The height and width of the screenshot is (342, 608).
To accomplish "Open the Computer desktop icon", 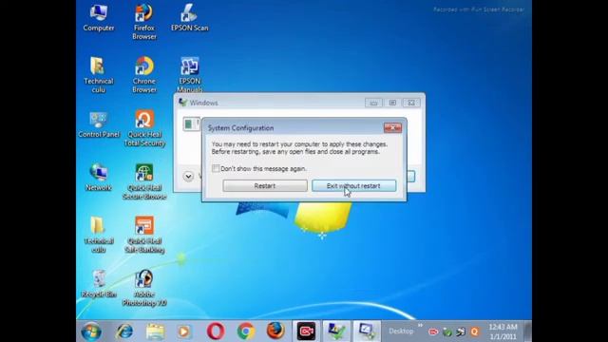I will coord(99,18).
